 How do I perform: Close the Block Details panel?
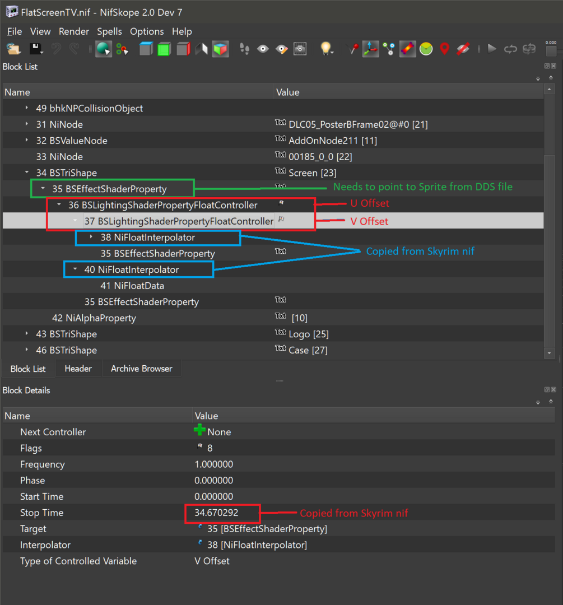click(x=553, y=390)
